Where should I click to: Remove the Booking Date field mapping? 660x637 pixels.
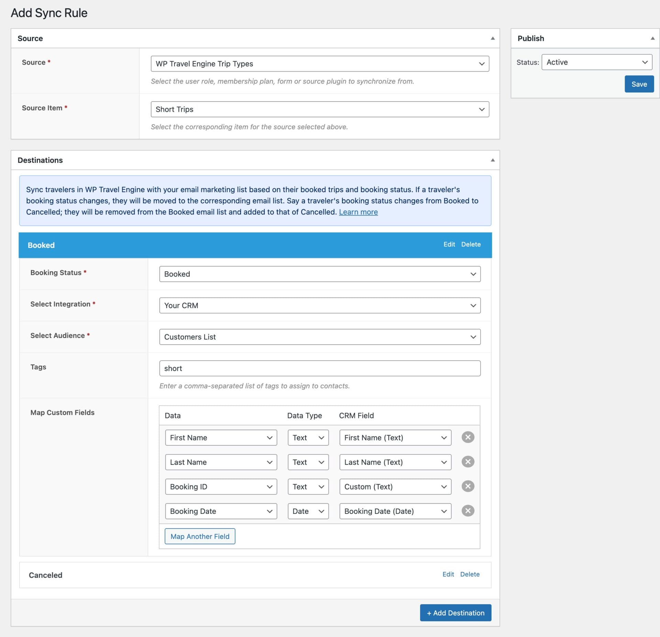[x=467, y=511]
